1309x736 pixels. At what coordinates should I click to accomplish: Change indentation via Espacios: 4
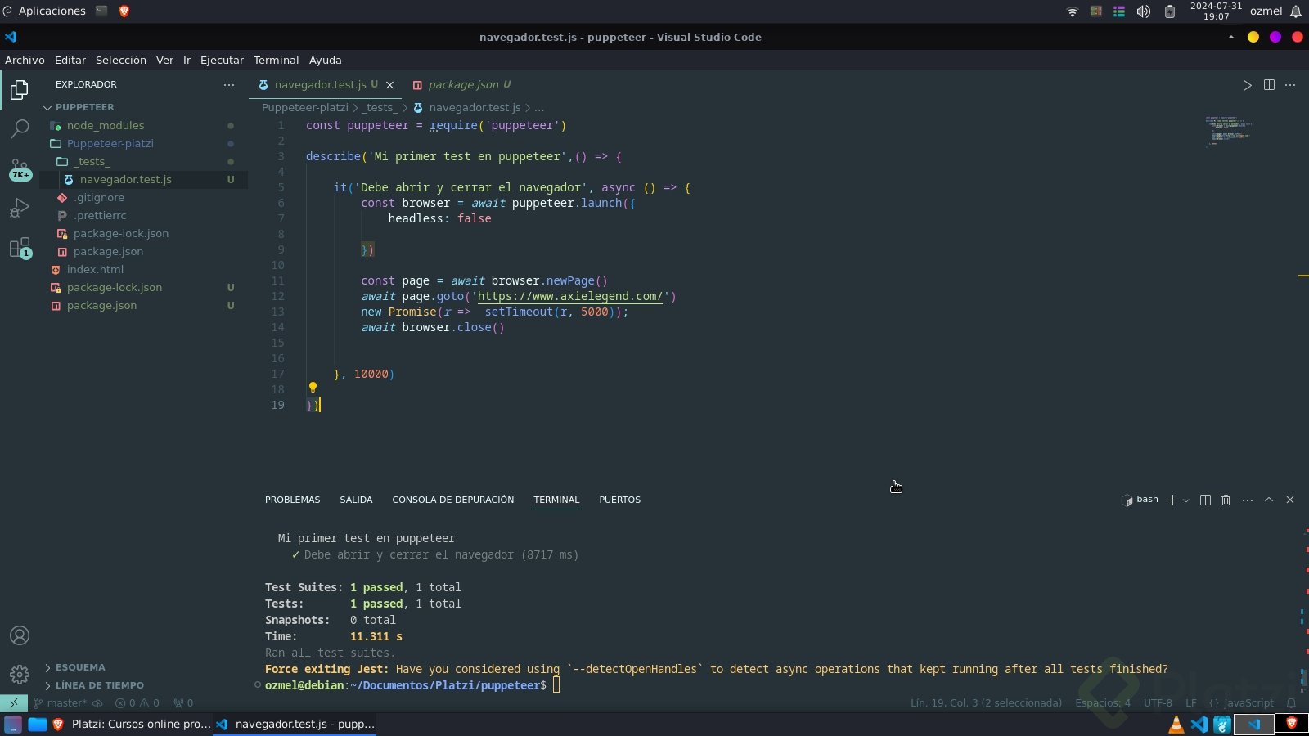tap(1103, 703)
